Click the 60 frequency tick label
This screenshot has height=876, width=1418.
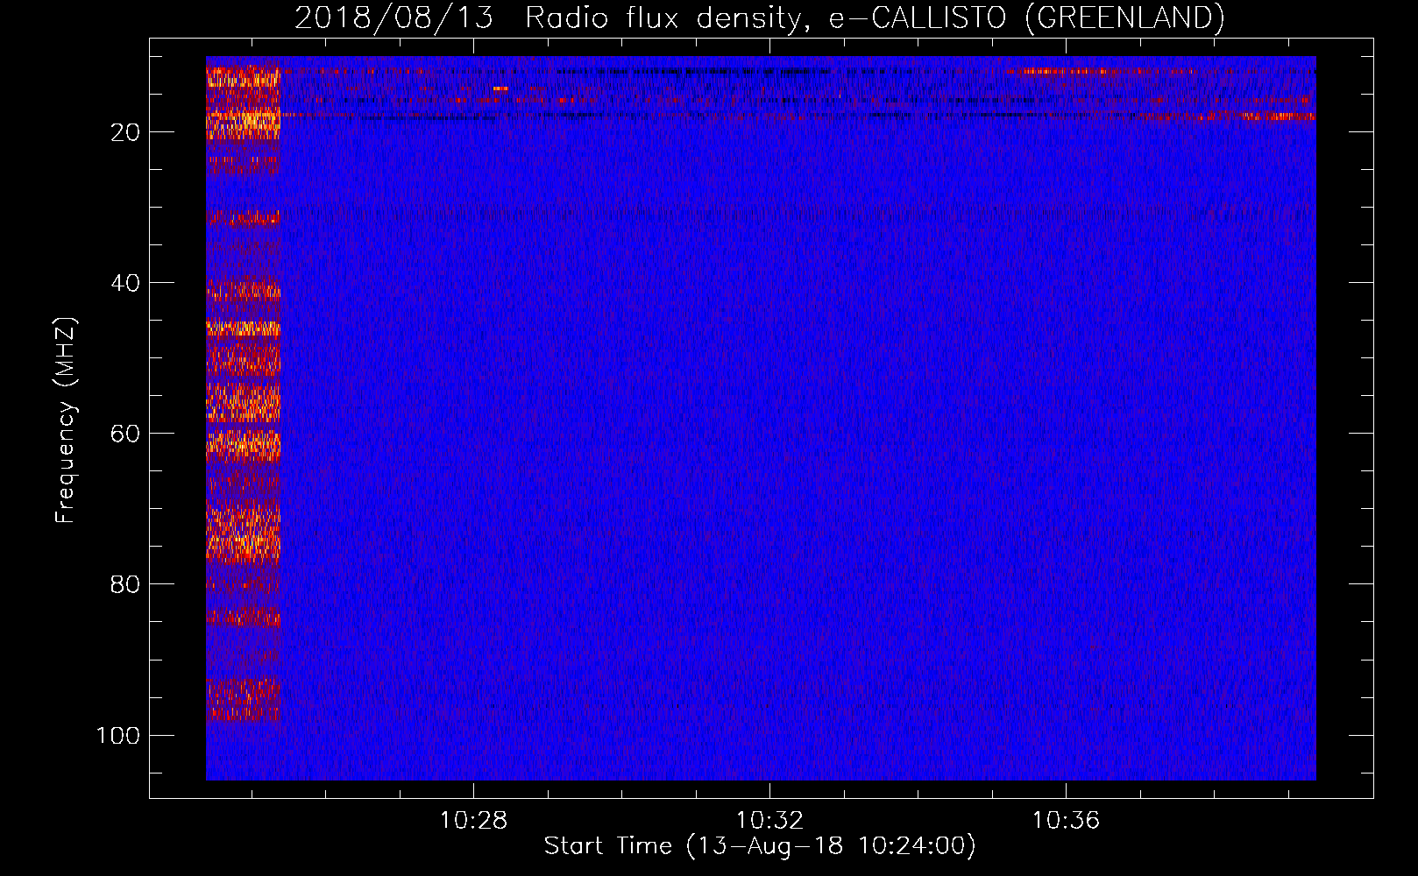(x=125, y=434)
